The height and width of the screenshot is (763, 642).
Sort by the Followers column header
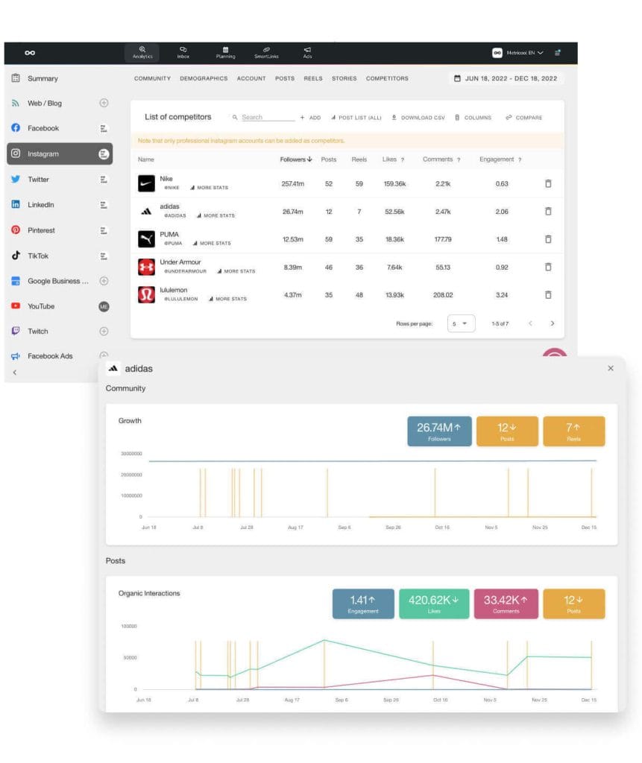(296, 159)
